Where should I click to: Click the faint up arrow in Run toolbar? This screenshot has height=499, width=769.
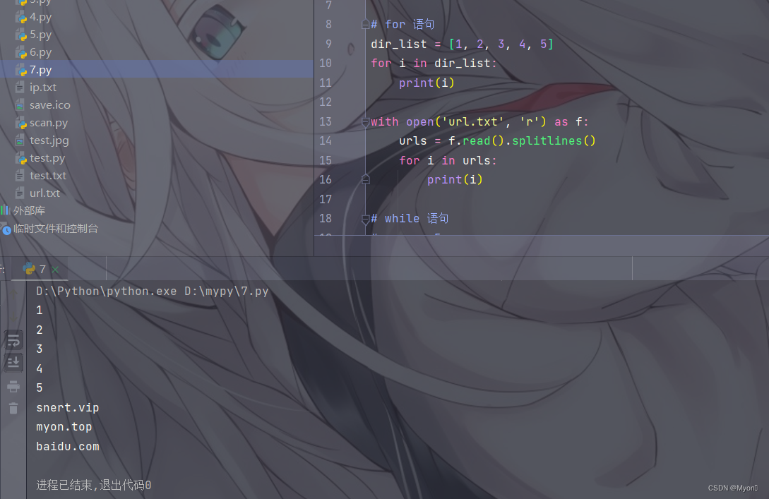pos(13,293)
